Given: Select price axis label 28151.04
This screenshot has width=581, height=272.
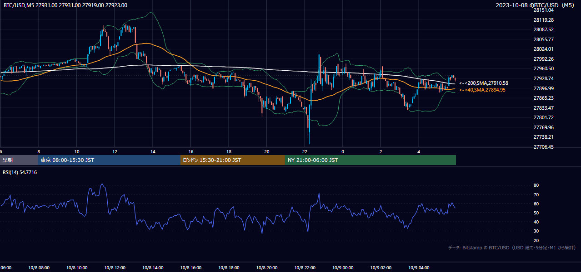Looking at the screenshot, I should (543, 10).
